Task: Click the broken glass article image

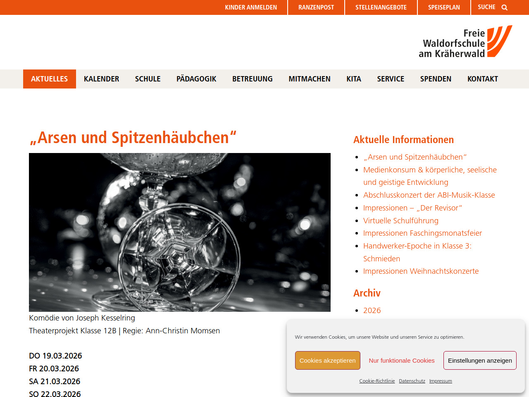Action: click(180, 232)
